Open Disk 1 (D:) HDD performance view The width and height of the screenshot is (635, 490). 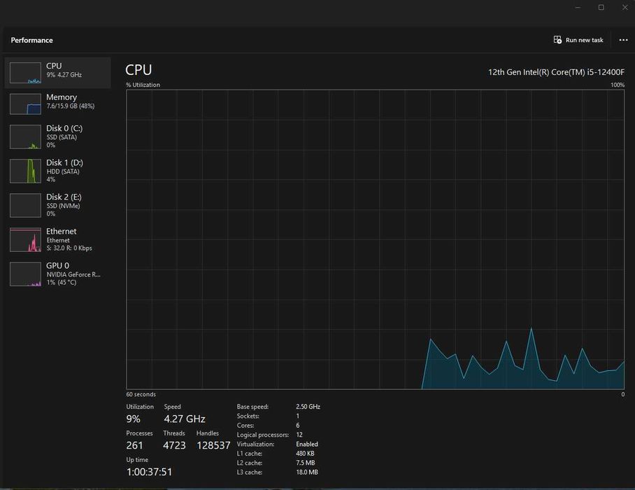click(57, 171)
